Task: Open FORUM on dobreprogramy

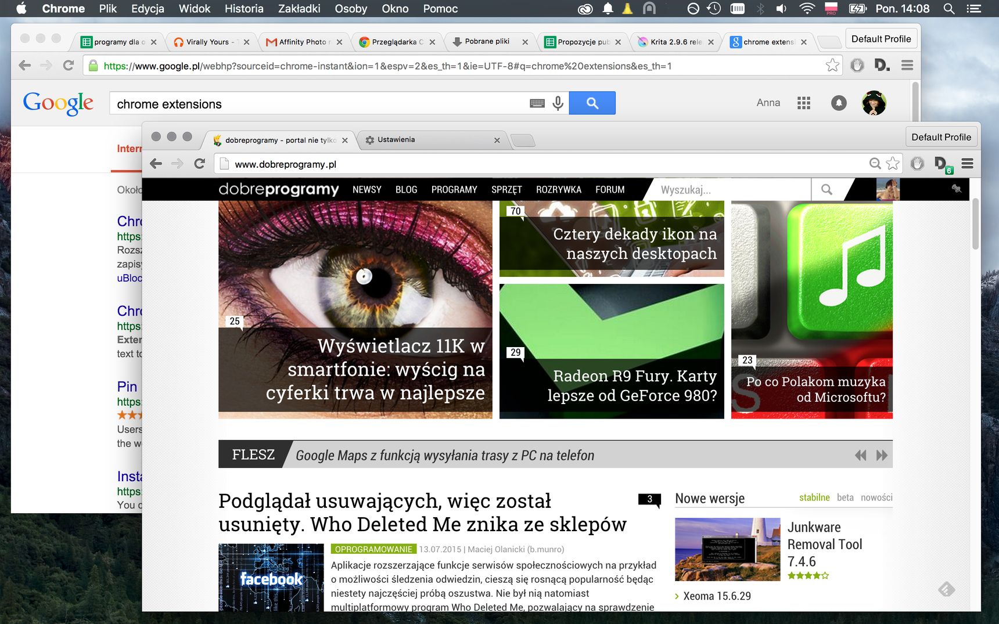Action: coord(610,189)
